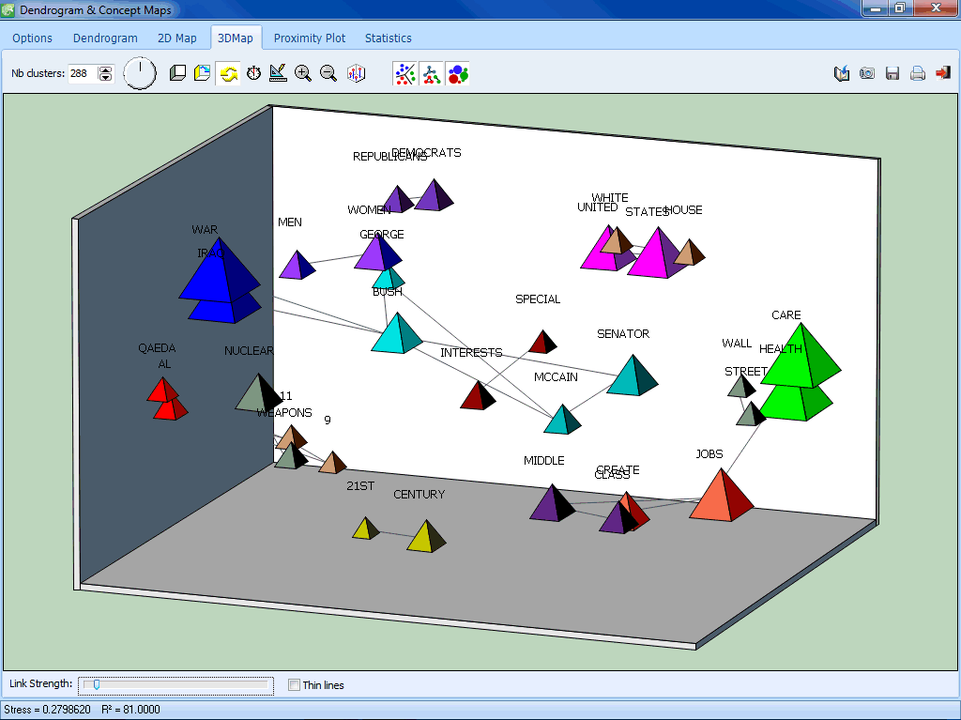The image size is (961, 720).
Task: Open the Proximity Plot tab
Action: [x=310, y=38]
